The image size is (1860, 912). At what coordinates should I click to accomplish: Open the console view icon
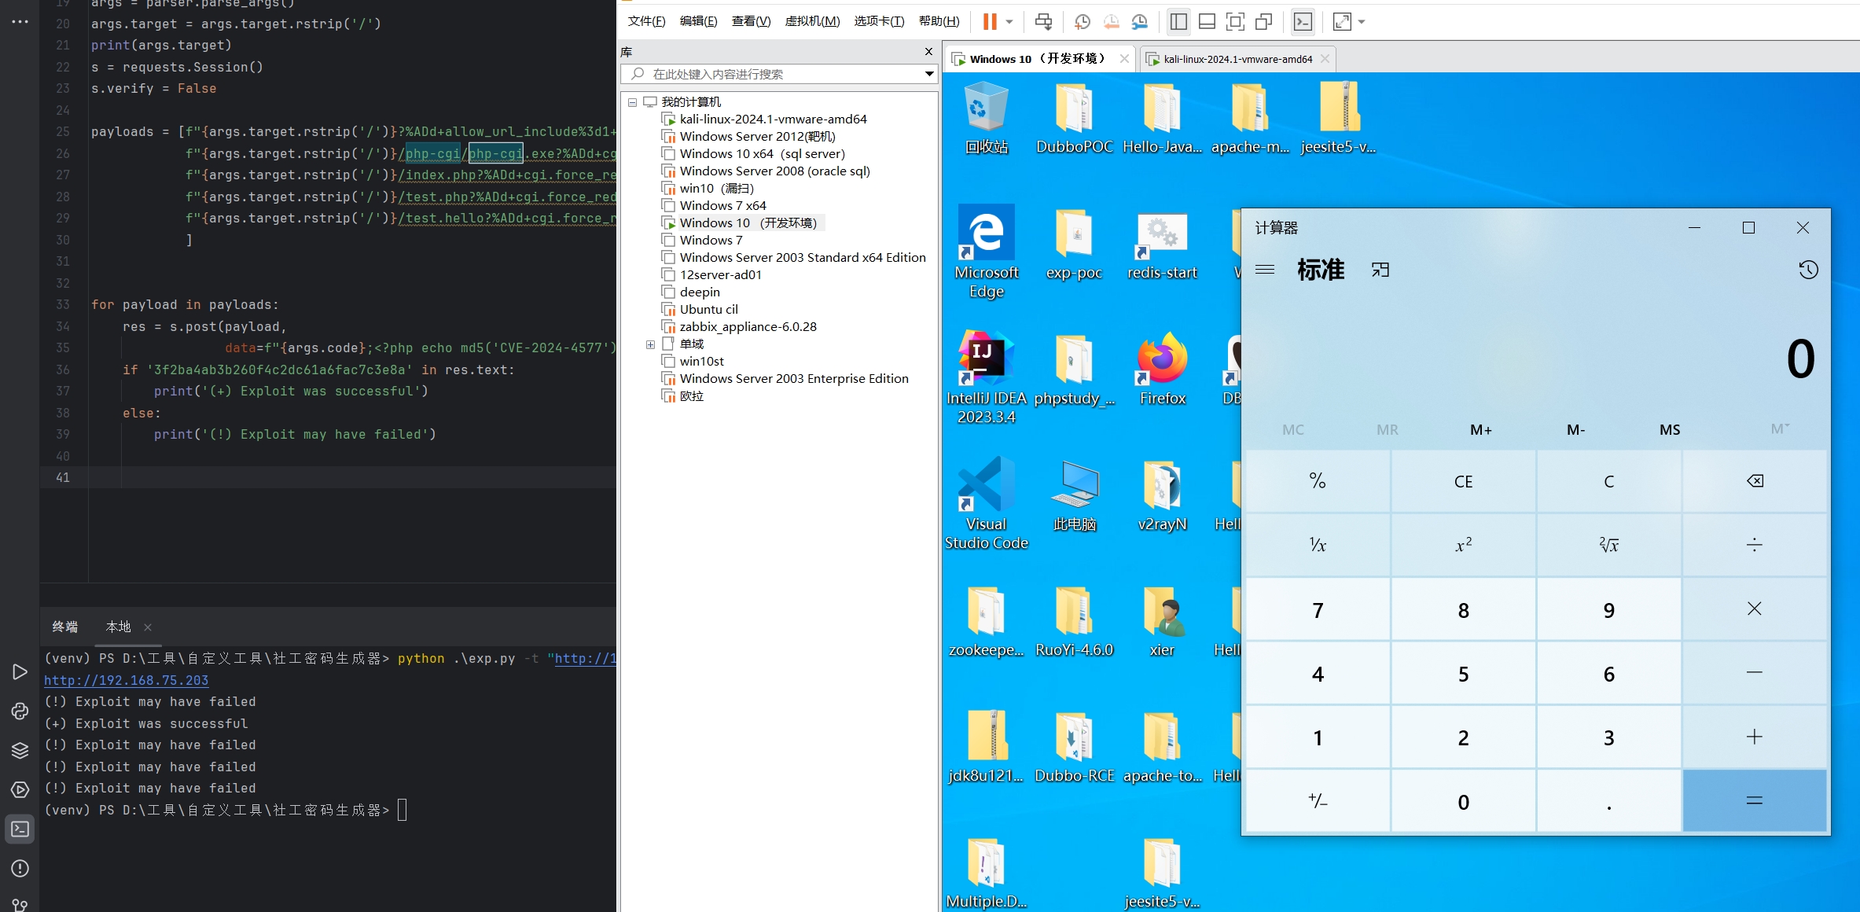coord(1303,22)
